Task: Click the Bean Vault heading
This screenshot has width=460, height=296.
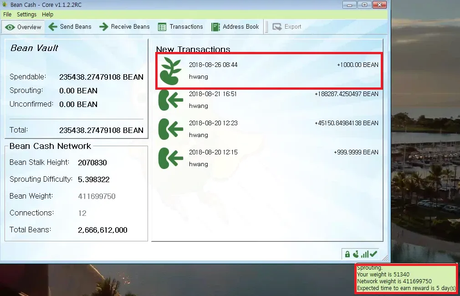Action: tap(34, 48)
